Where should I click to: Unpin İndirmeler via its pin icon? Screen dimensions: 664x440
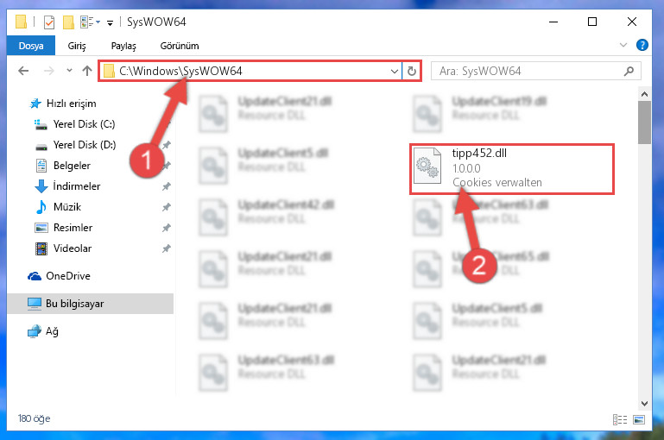click(x=167, y=186)
